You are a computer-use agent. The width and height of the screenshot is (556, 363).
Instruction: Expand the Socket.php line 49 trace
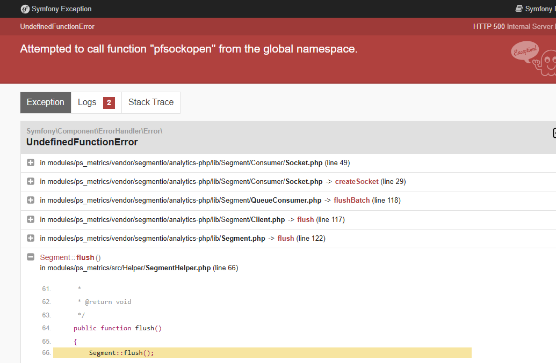coord(31,162)
